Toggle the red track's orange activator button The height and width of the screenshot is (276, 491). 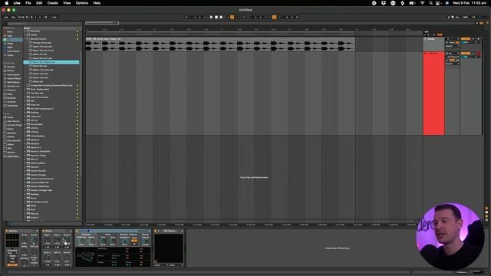click(x=466, y=53)
